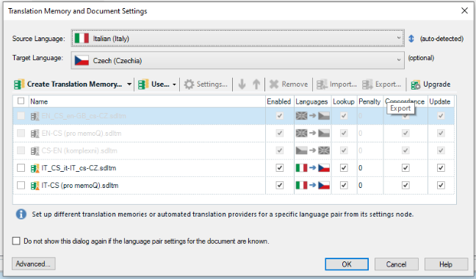Confirm settings with the OK button
Image resolution: width=476 pixels, height=279 pixels.
[x=347, y=264]
